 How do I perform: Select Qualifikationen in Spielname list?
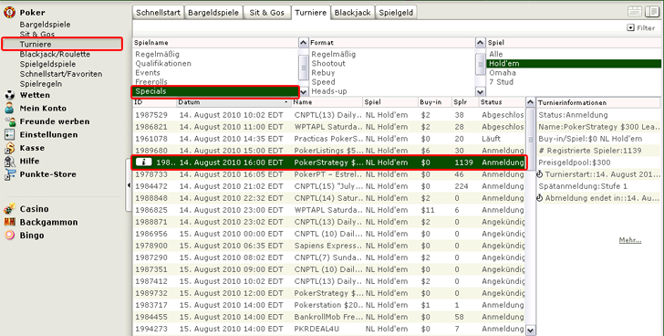[215, 64]
